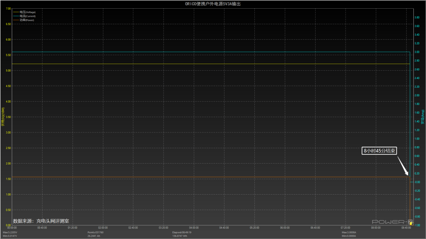
Task: Click the 7.00 left voltage axis label
Action: tap(8, 9)
